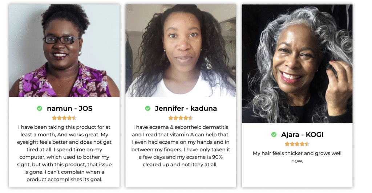The width and height of the screenshot is (372, 193).
Task: Open the photo of woman in white shirt
Action: coord(181,51)
